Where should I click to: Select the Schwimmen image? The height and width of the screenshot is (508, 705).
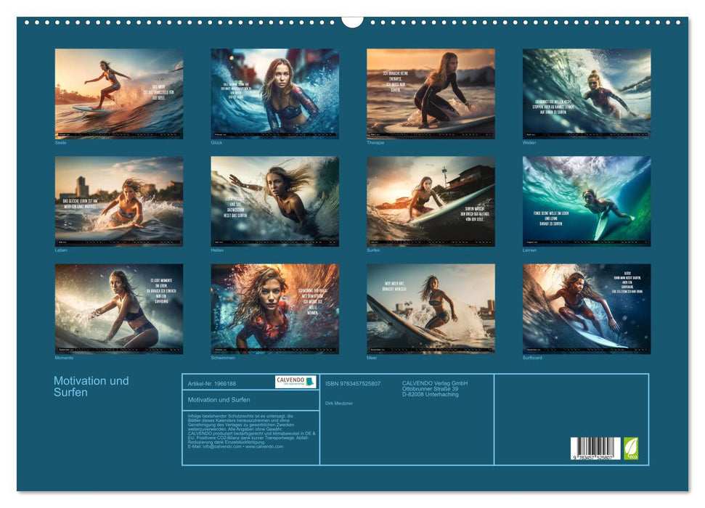(x=274, y=309)
